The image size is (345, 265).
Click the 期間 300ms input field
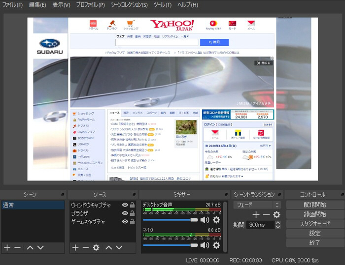click(260, 225)
